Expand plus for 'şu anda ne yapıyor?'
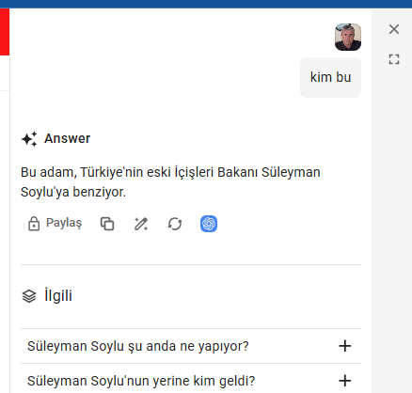412x393 pixels. 345,346
